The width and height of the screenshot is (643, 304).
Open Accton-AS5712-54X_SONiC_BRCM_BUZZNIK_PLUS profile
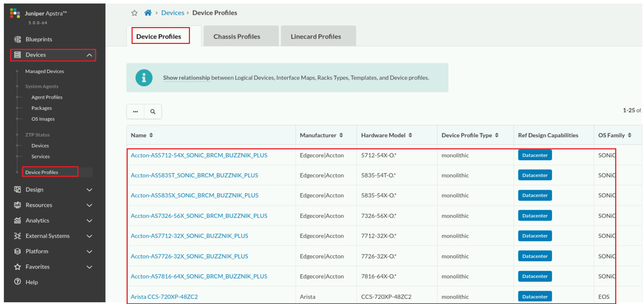pos(199,155)
